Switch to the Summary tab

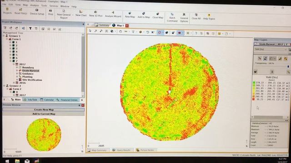[102, 25]
